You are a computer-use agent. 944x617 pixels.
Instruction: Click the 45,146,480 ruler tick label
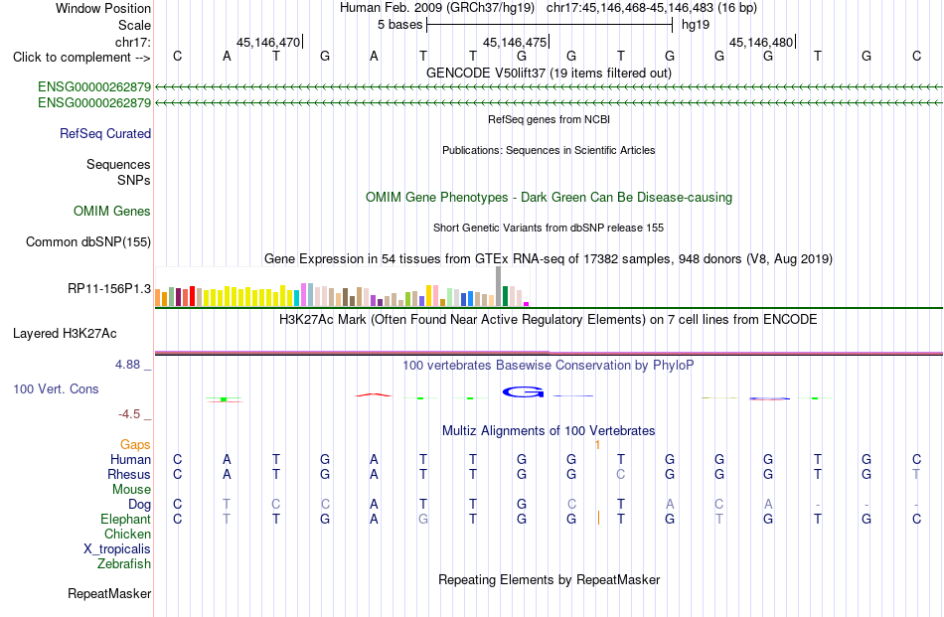761,42
